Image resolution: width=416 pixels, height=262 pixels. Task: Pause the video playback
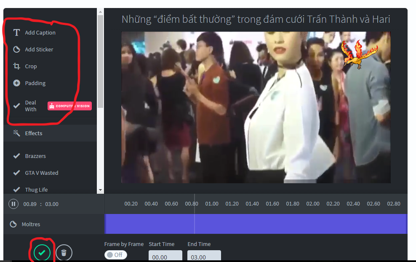[13, 204]
